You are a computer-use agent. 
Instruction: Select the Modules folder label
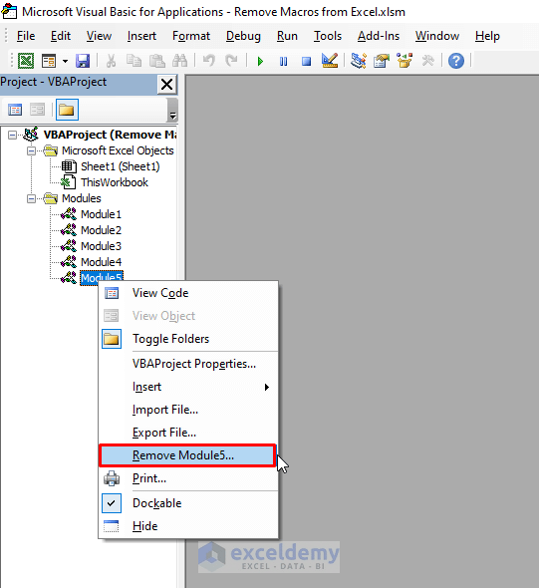tap(82, 198)
